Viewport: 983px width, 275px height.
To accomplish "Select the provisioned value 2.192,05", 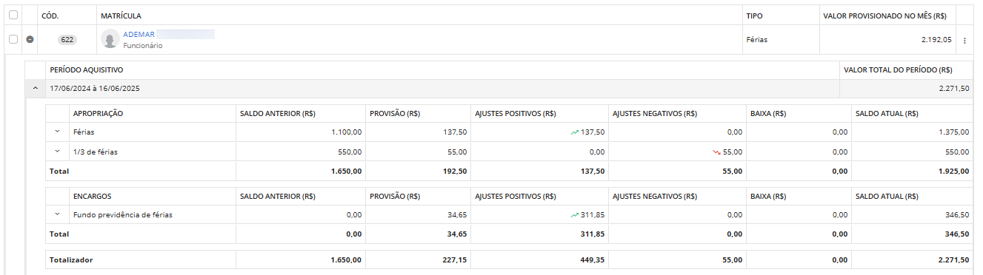I will tap(936, 39).
